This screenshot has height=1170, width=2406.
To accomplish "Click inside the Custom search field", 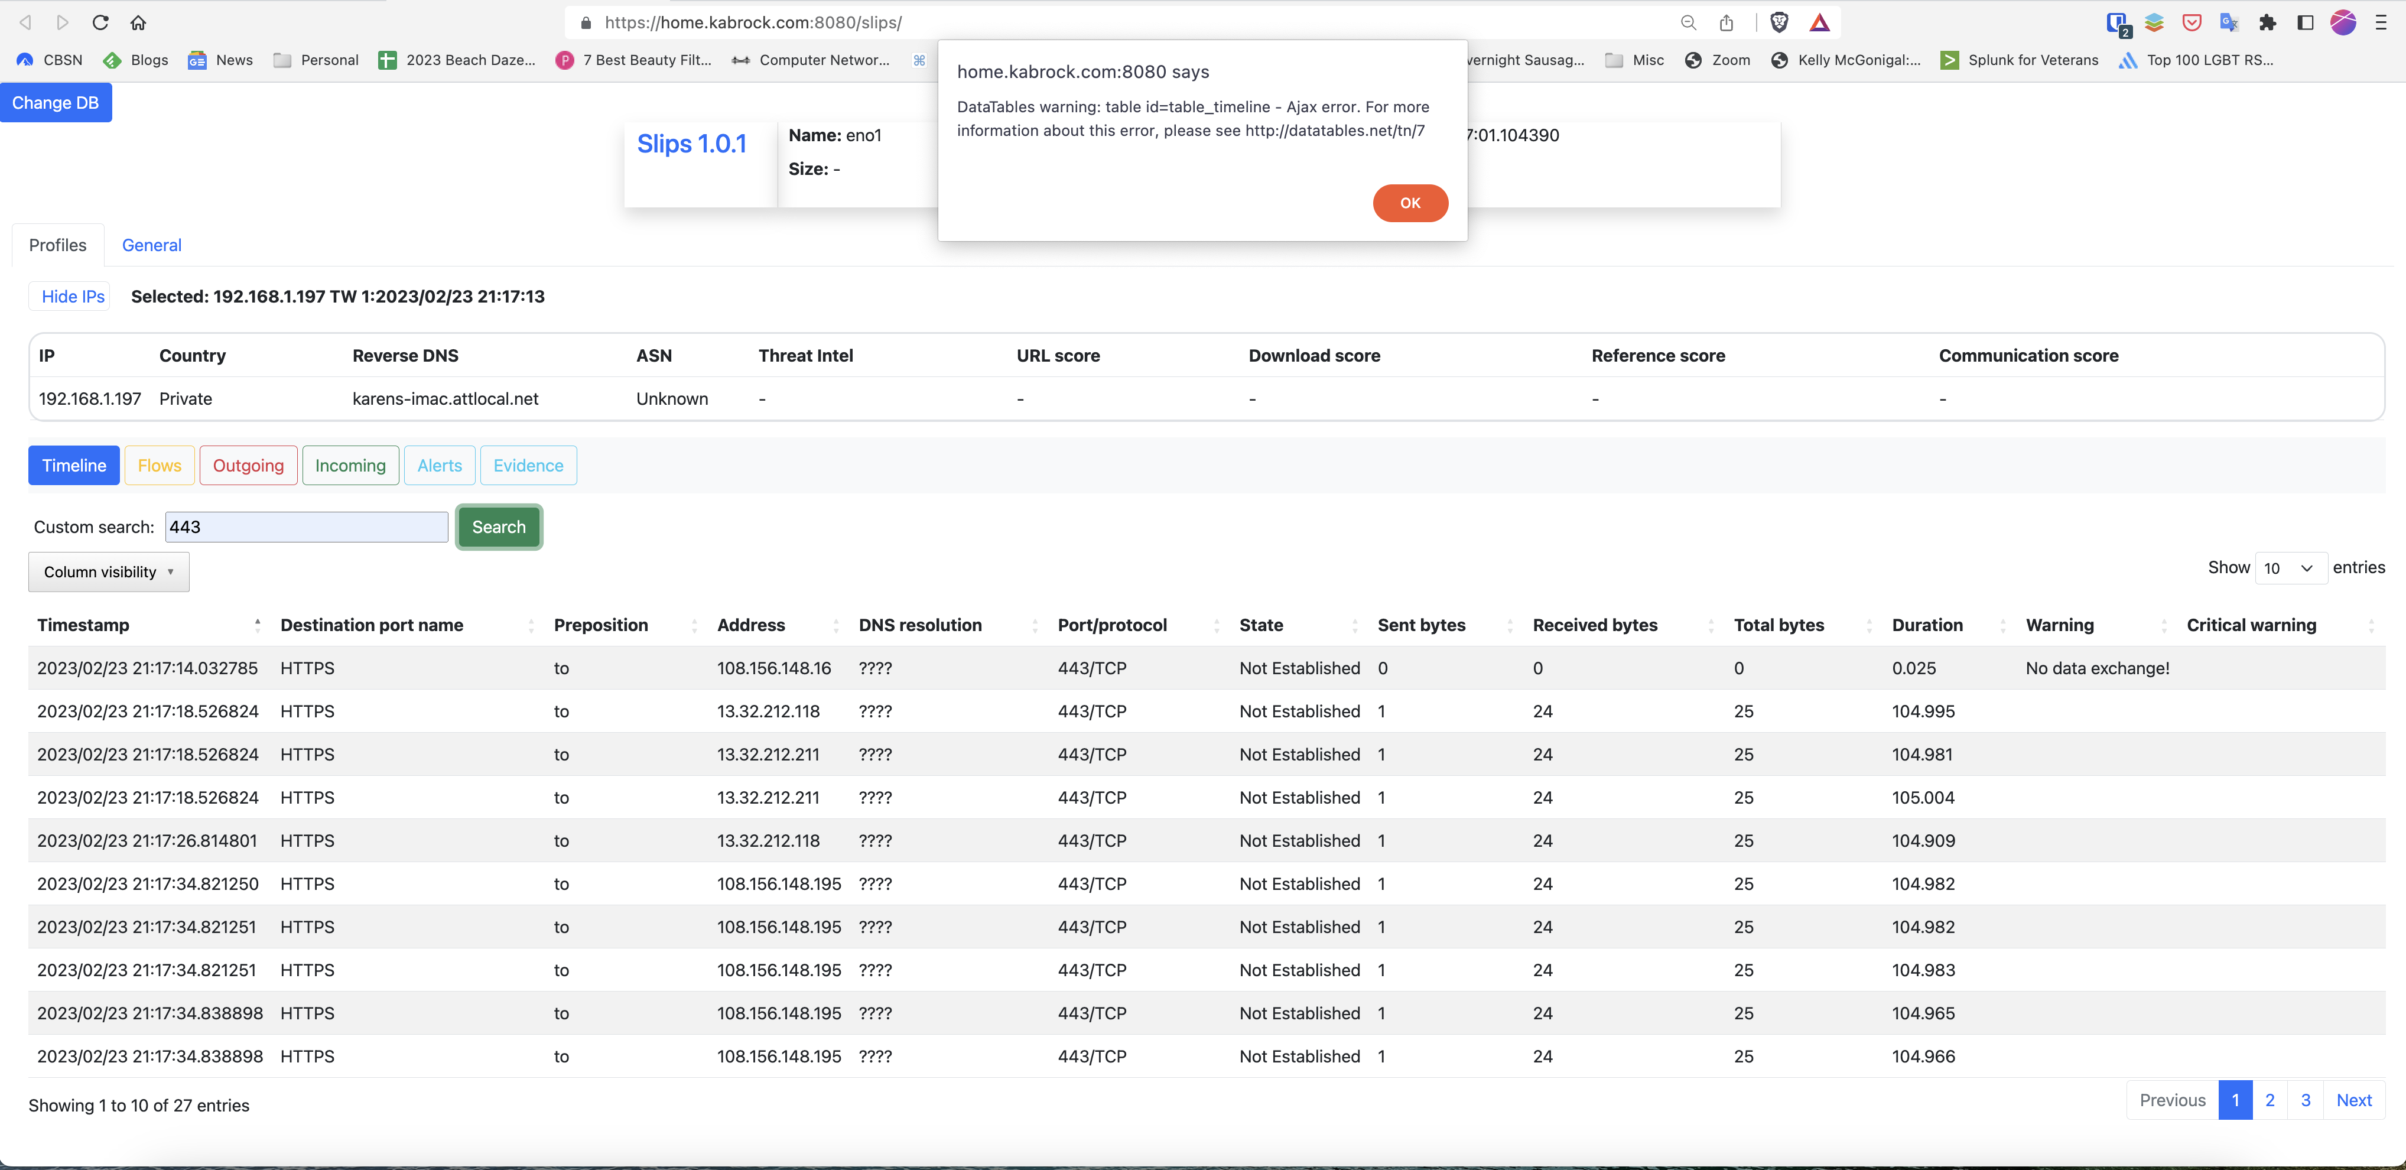I will tap(306, 526).
